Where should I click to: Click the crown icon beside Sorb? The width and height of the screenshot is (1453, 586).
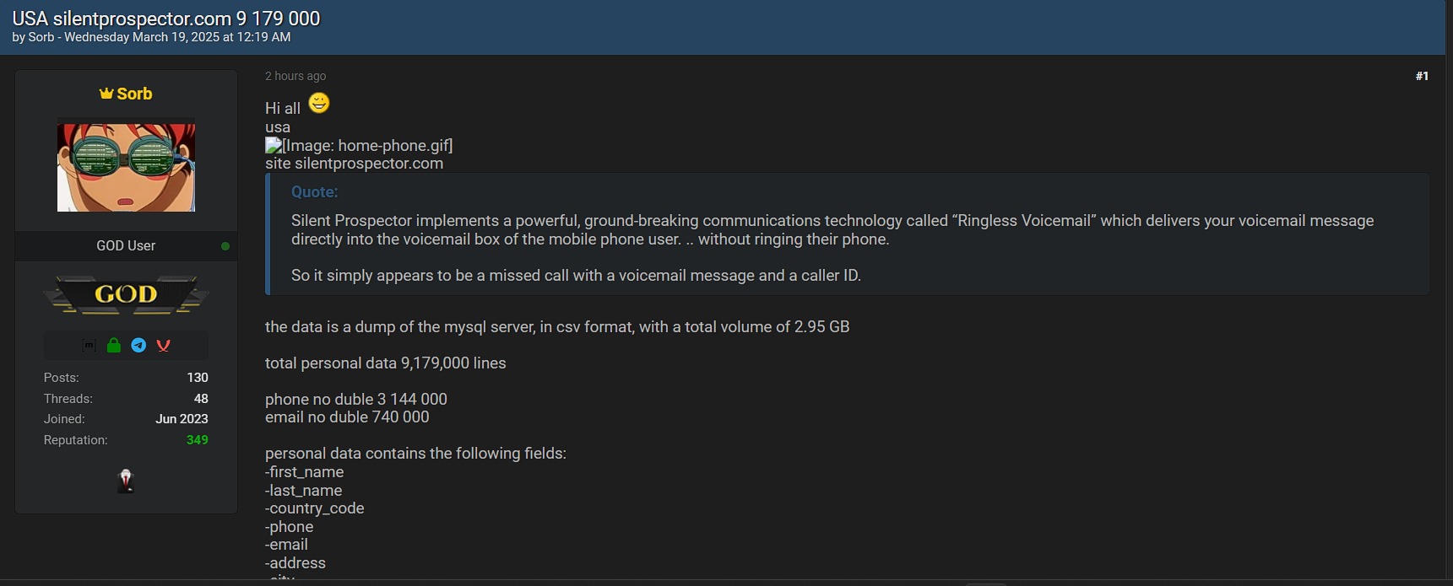[x=106, y=94]
